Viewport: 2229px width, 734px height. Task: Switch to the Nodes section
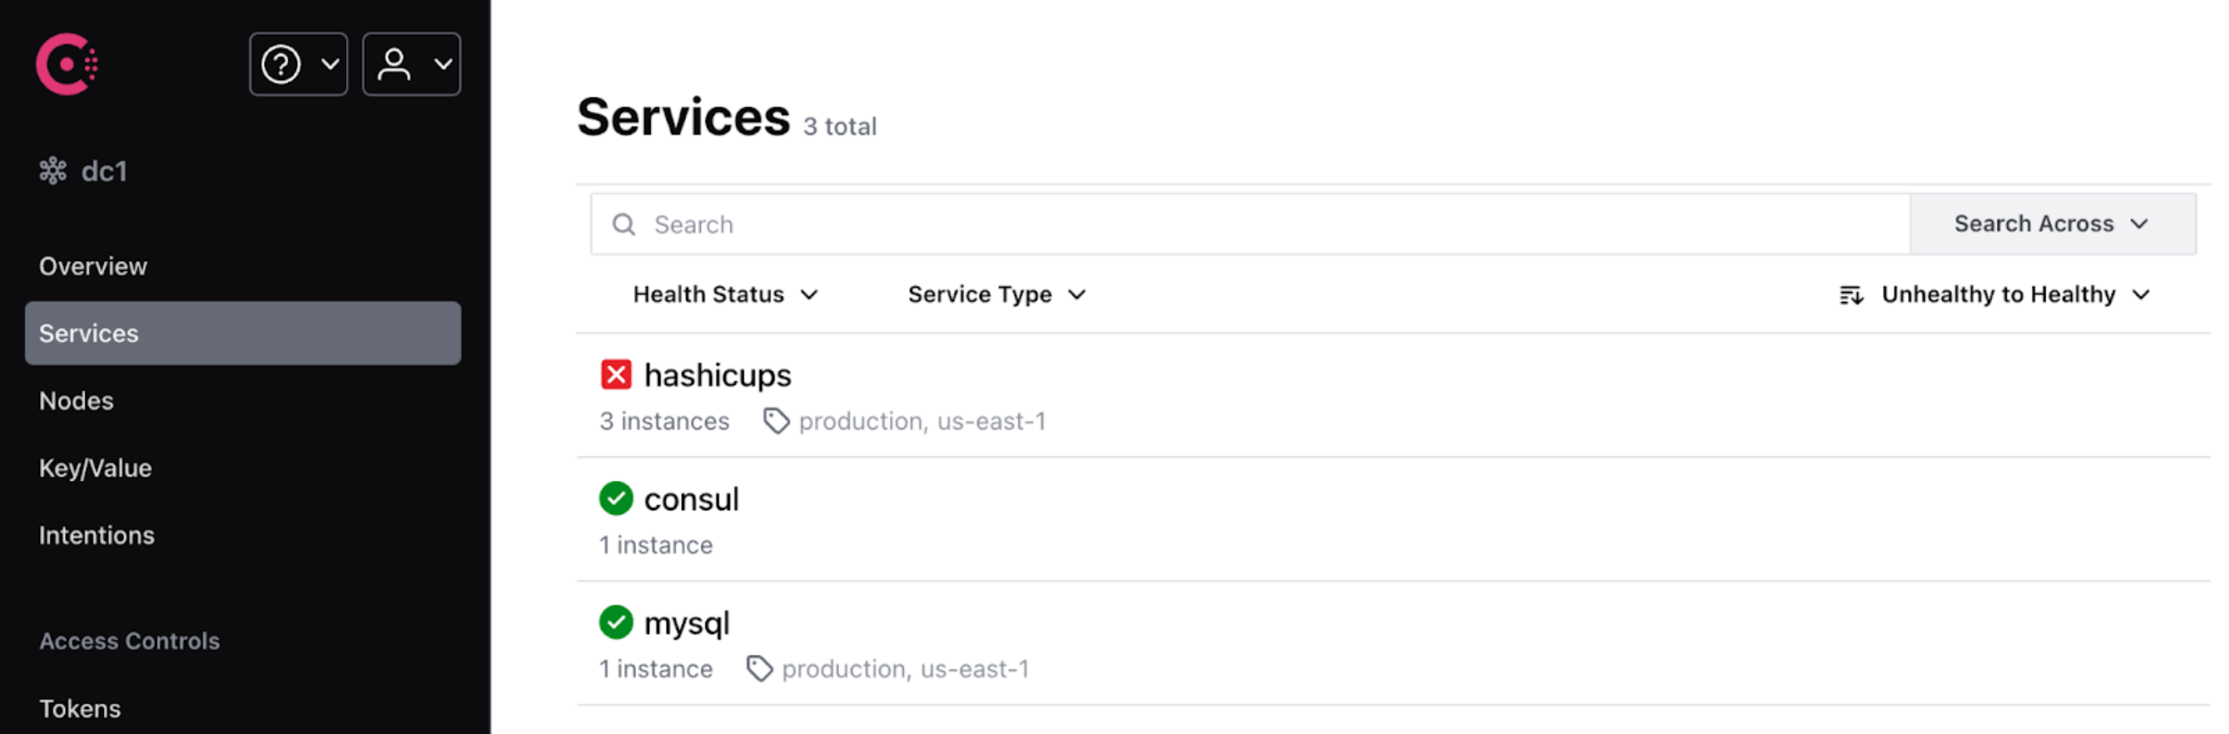76,400
